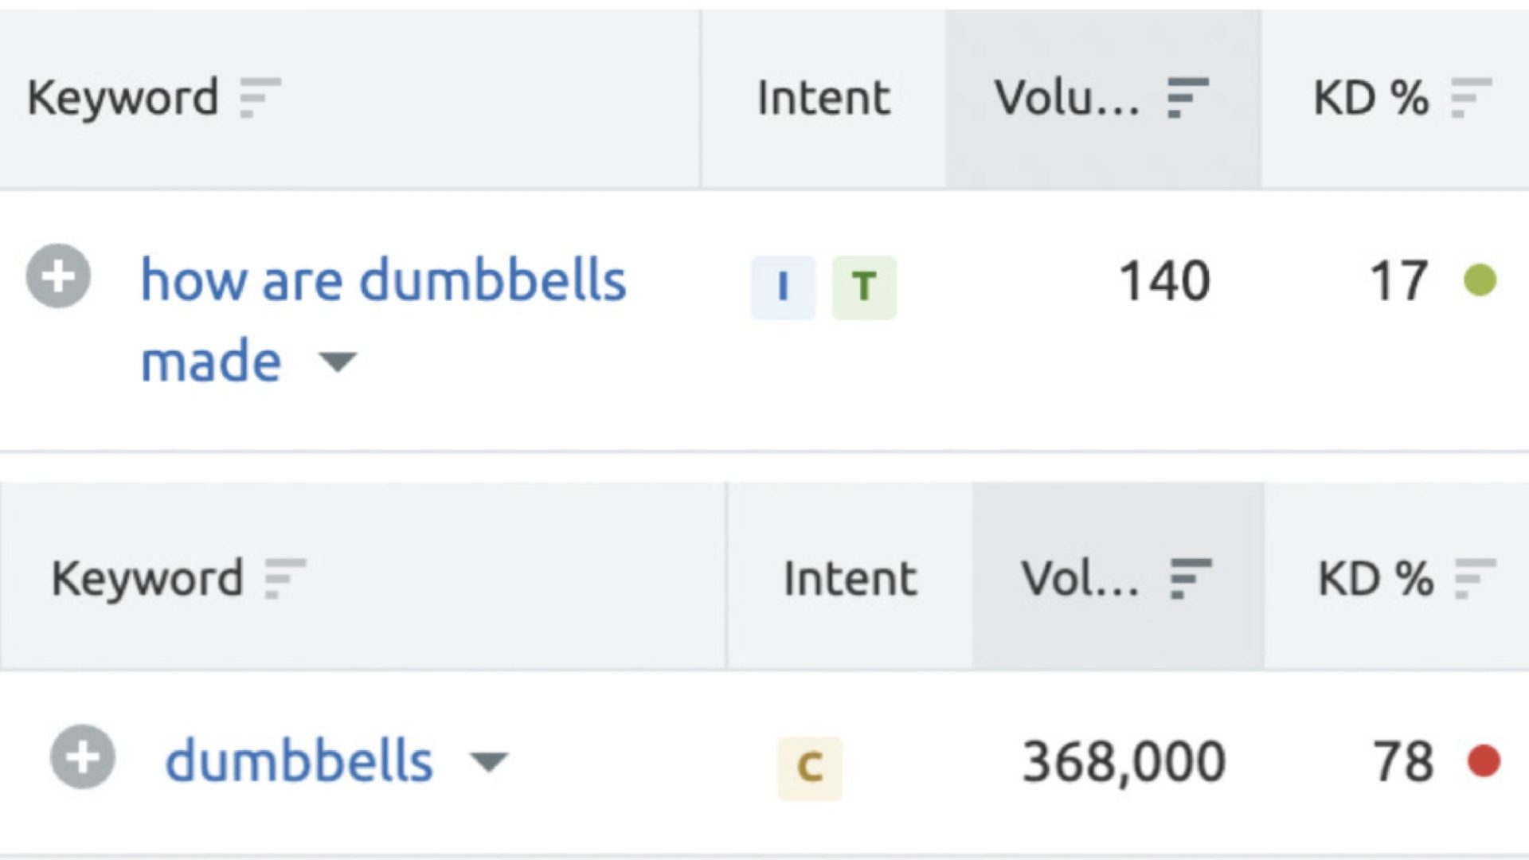Select the top table's Intent column header

[823, 98]
